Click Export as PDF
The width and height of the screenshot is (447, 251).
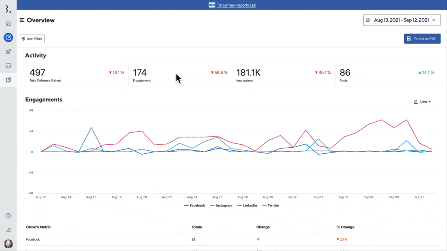(x=422, y=39)
